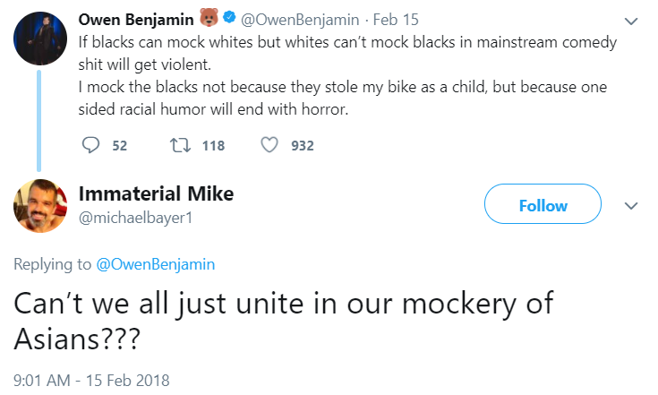Click the 52 replies count
This screenshot has width=658, height=395.
120,146
